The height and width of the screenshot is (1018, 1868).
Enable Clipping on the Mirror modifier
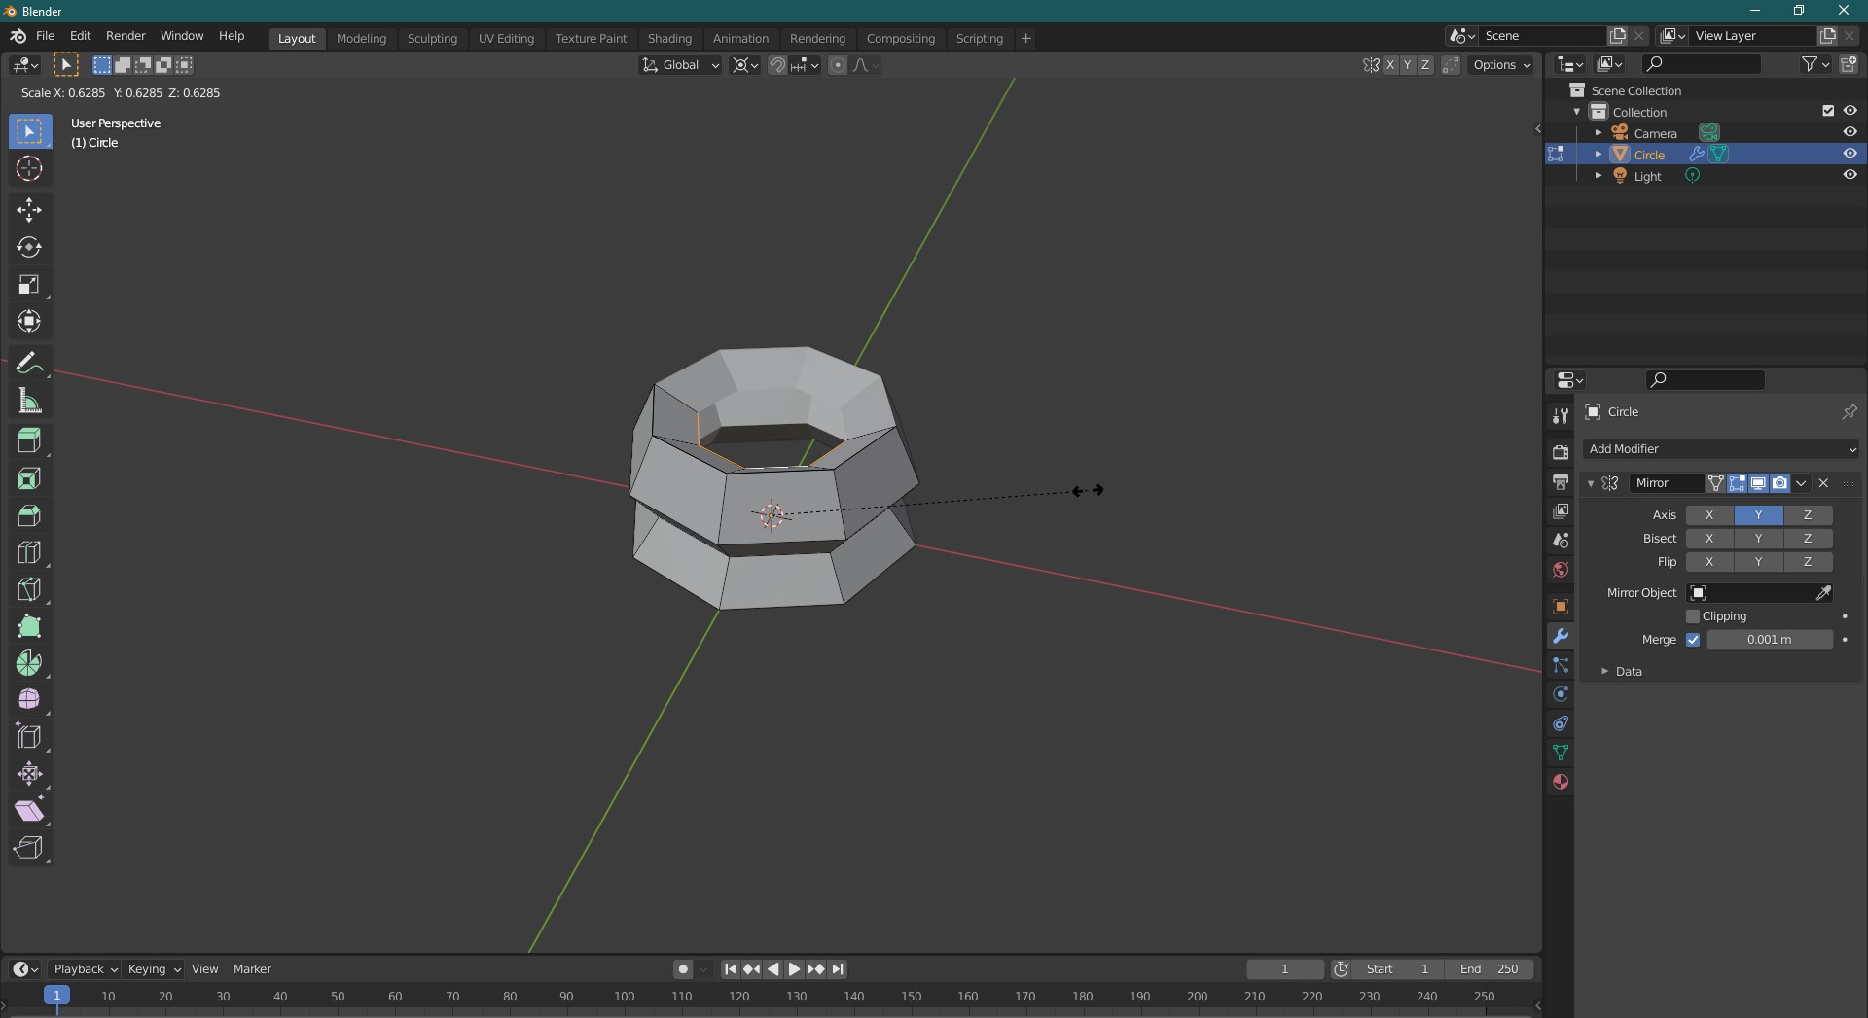click(x=1693, y=615)
